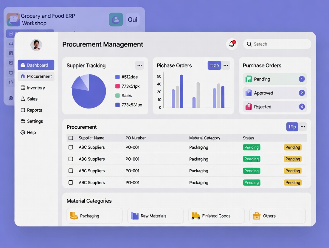This screenshot has width=329, height=248.
Task: Open the Procurement table three-dot menu
Action: click(x=303, y=127)
